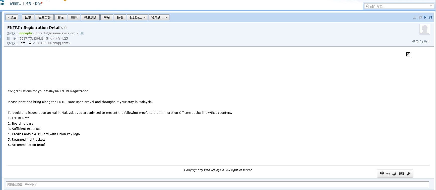Open email in new window icon

coord(413,42)
